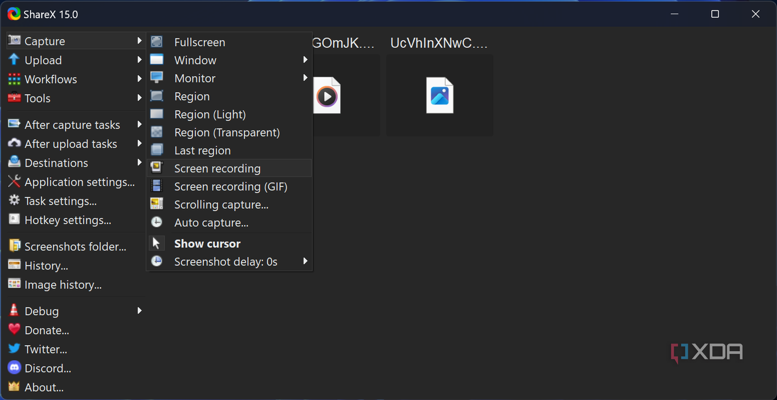Open the Screenshot delay submenu arrow
Viewport: 777px width, 400px height.
[305, 261]
